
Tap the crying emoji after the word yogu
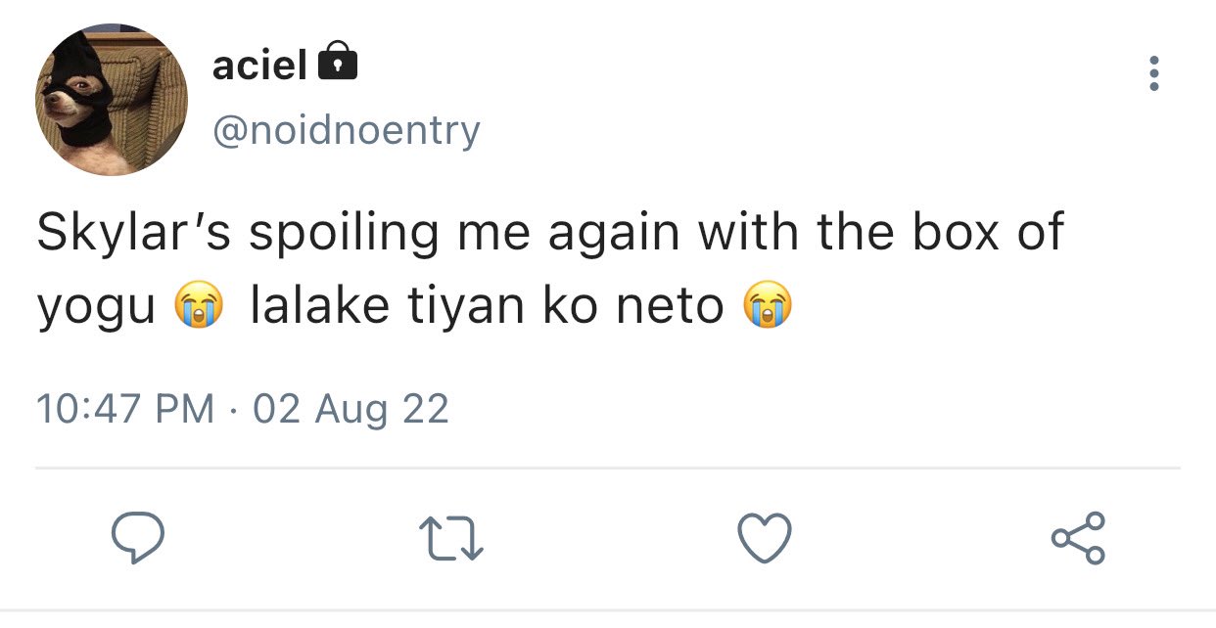[x=197, y=307]
